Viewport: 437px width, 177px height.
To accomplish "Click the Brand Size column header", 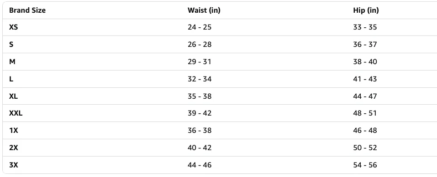I will click(x=27, y=10).
